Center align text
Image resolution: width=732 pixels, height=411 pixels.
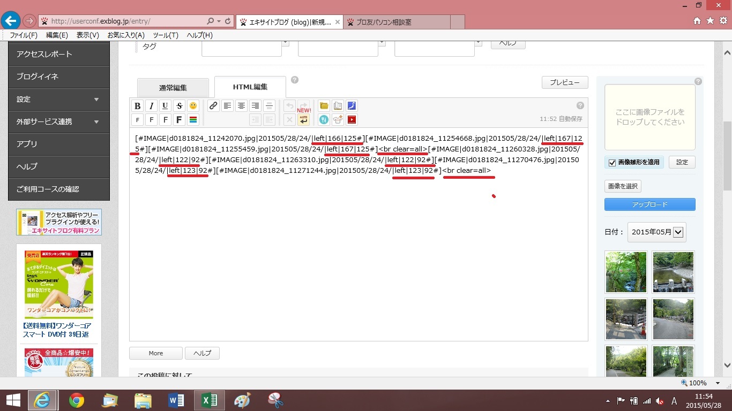click(242, 106)
